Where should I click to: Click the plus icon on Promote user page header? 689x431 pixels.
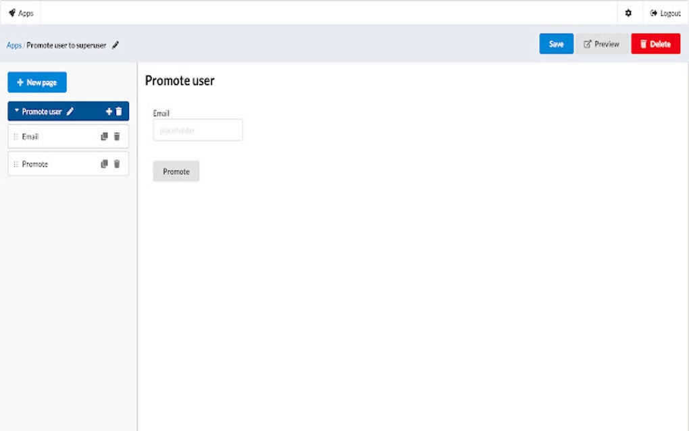[x=108, y=111]
